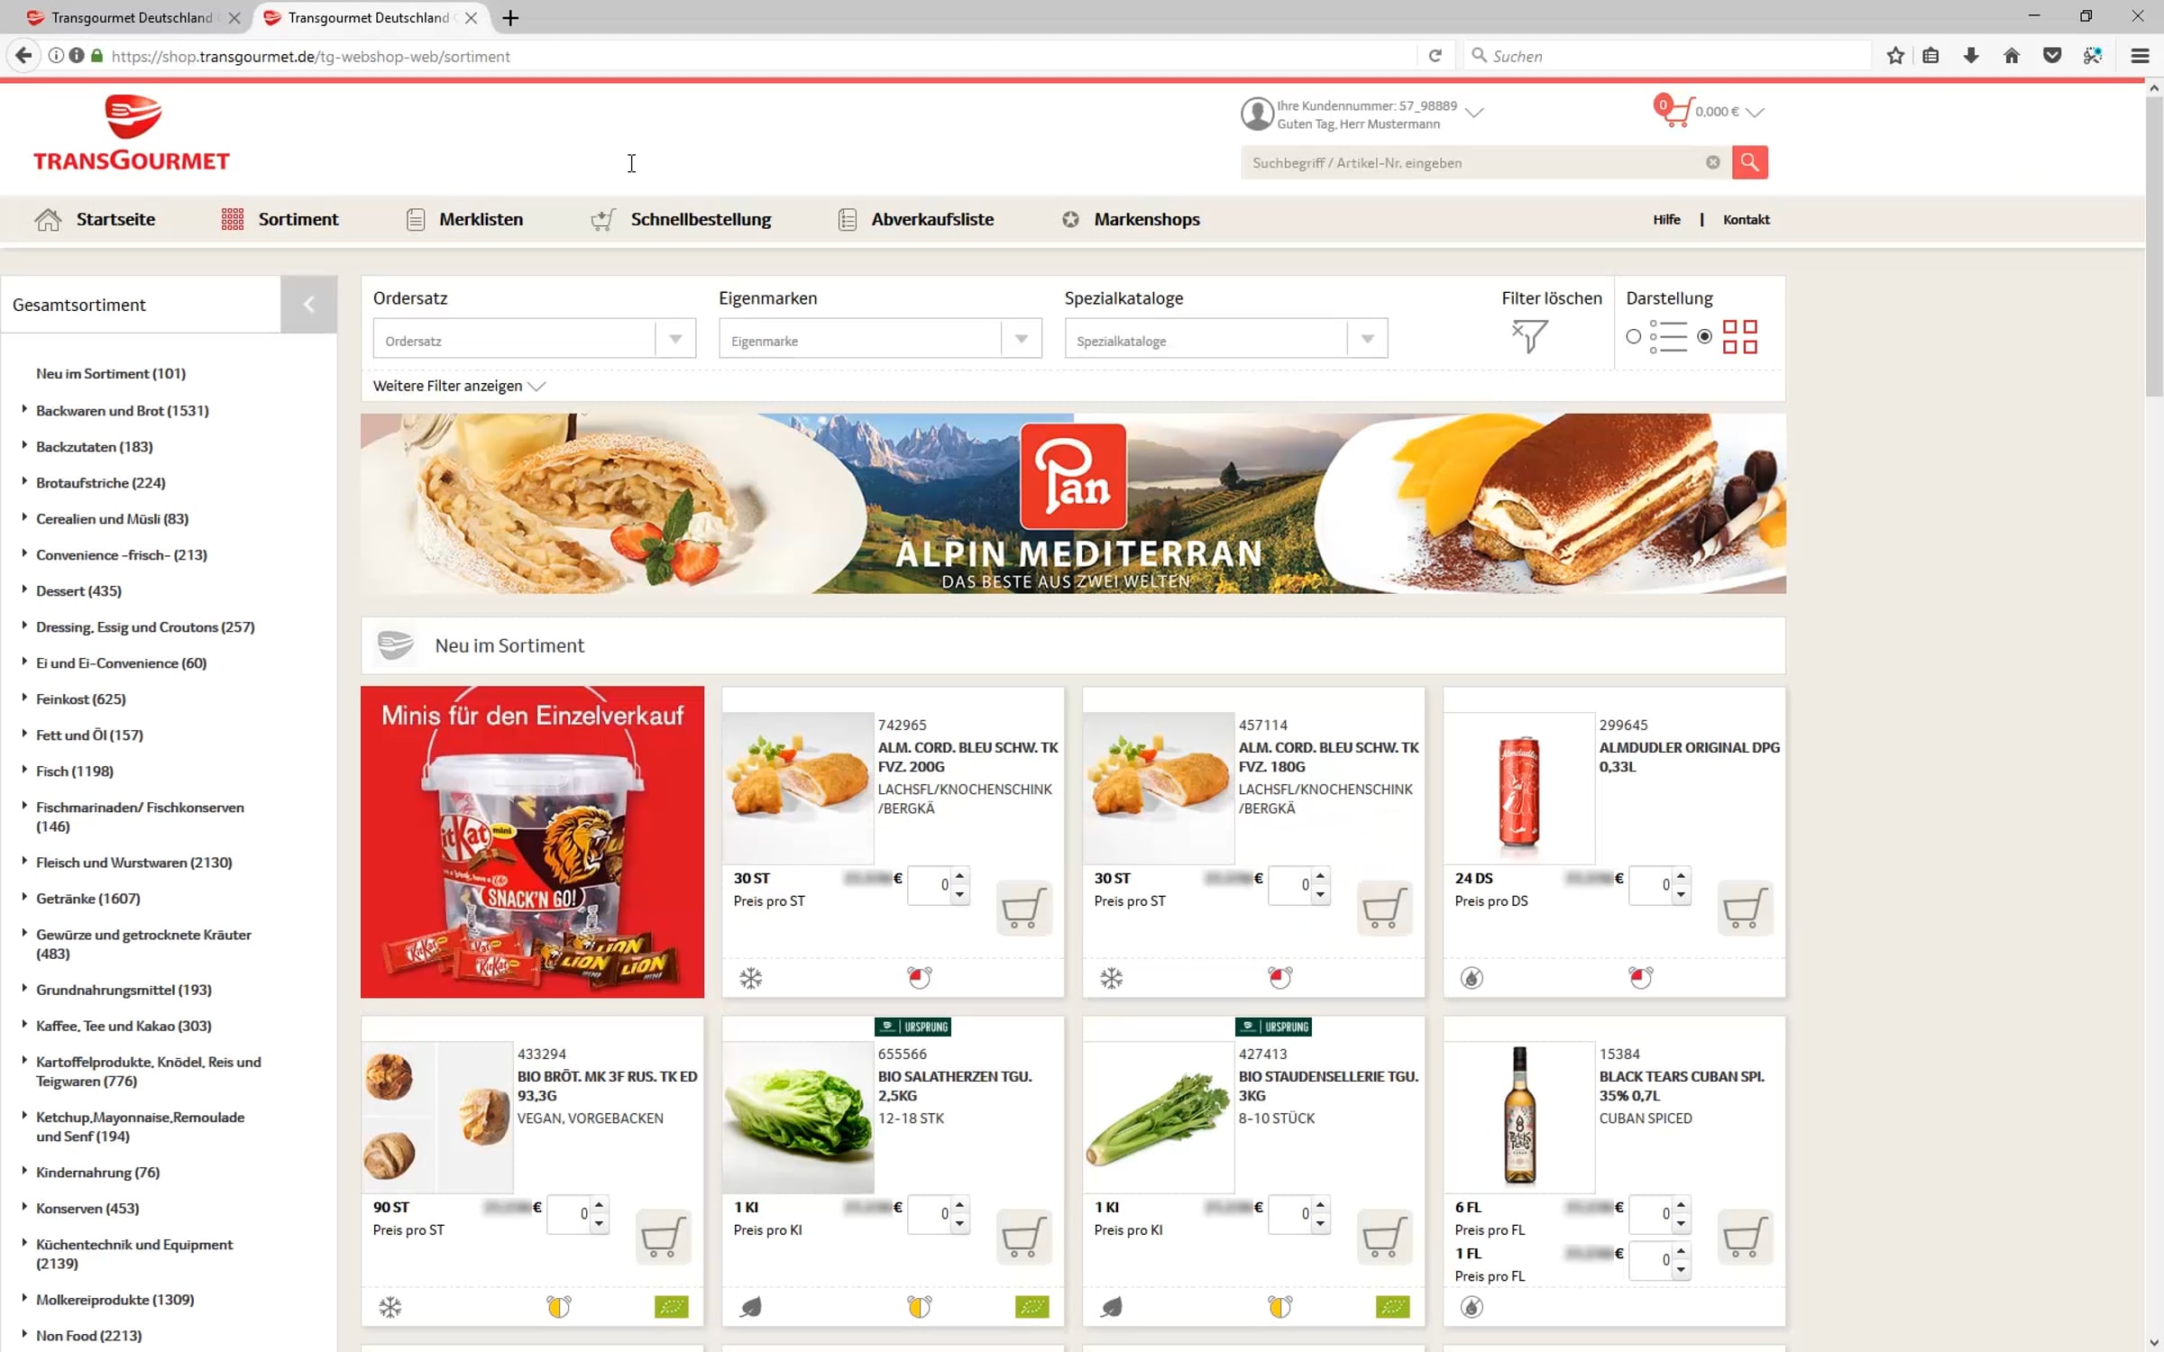This screenshot has height=1352, width=2164.
Task: Click the customer account avatar icon
Action: [x=1256, y=114]
